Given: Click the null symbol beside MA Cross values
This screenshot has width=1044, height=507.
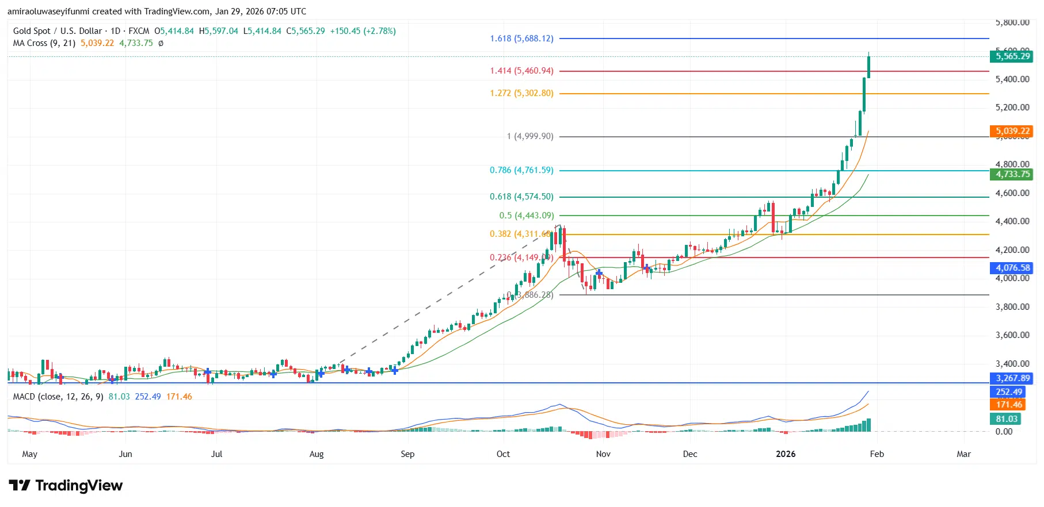Looking at the screenshot, I should pyautogui.click(x=161, y=43).
